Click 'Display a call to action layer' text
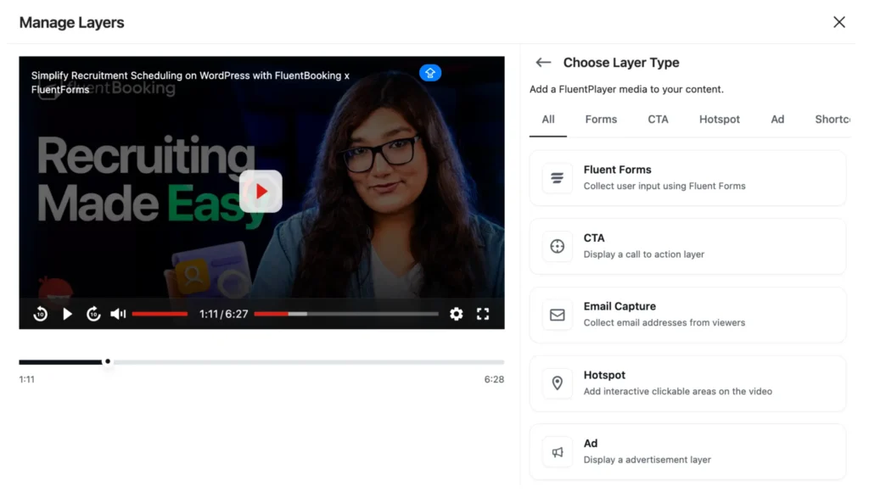The width and height of the screenshot is (869, 497). [644, 254]
